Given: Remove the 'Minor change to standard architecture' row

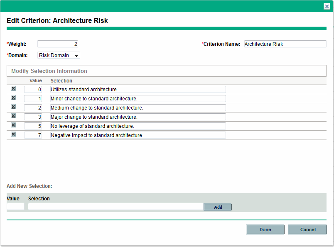Looking at the screenshot, I should [13, 98].
